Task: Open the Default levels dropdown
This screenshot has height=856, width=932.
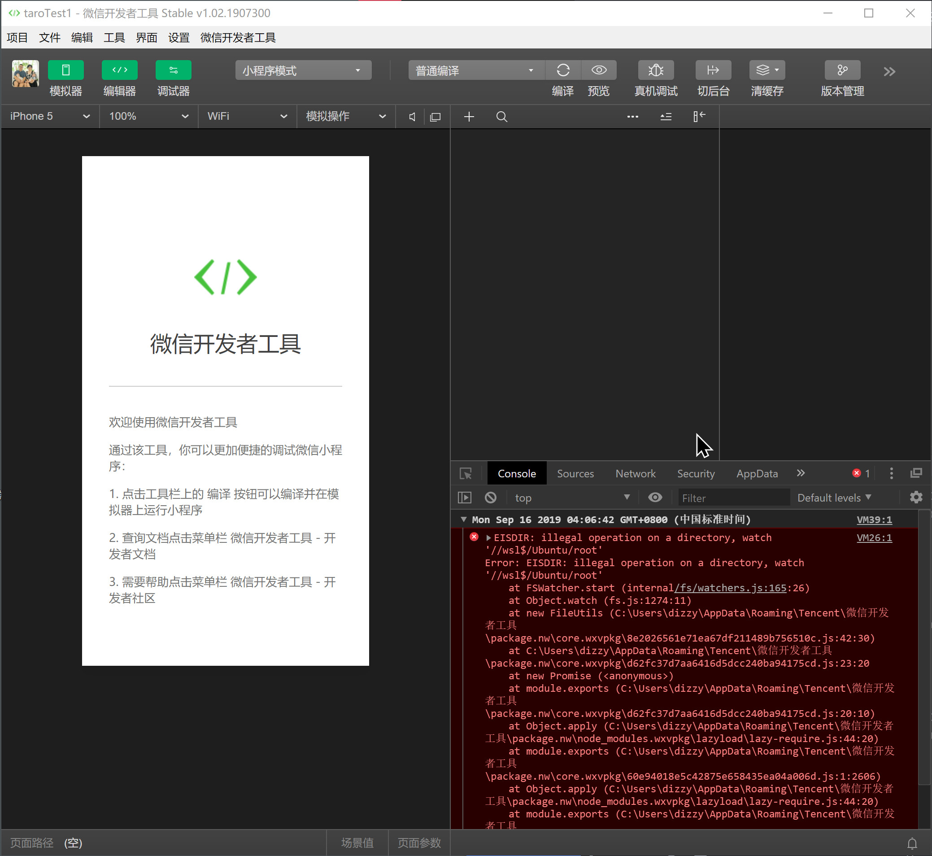Action: coord(834,498)
